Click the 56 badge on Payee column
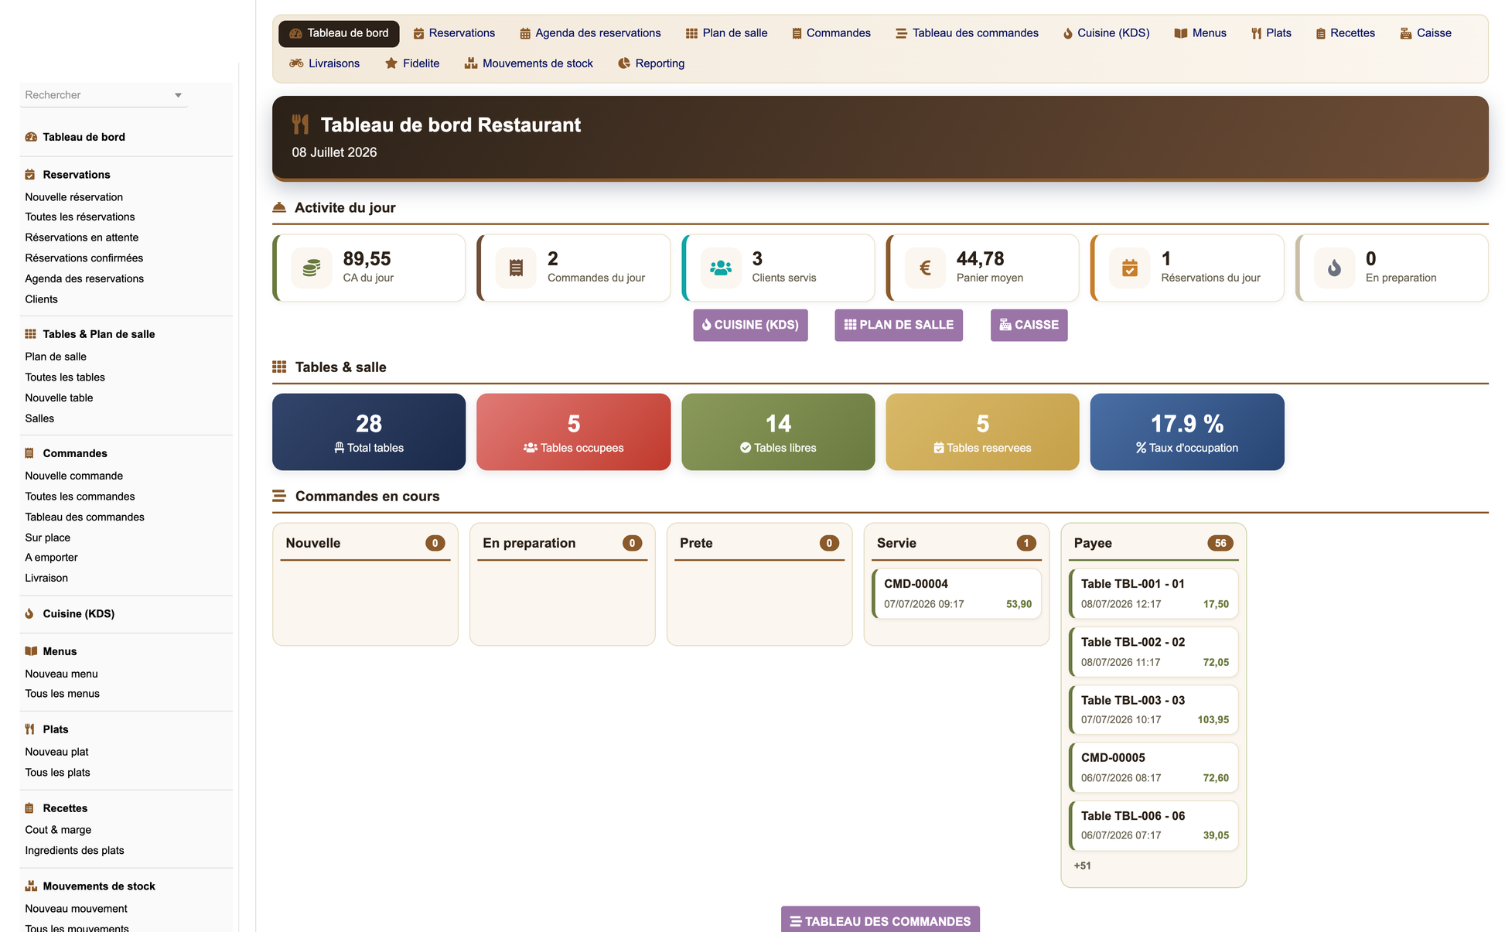1505x932 pixels. coord(1220,543)
